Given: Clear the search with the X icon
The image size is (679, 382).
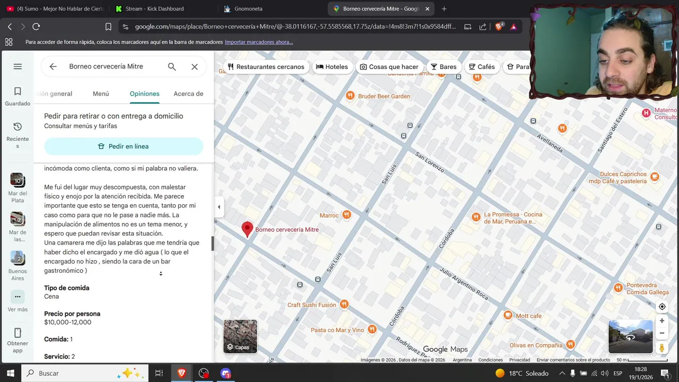Looking at the screenshot, I should [195, 66].
